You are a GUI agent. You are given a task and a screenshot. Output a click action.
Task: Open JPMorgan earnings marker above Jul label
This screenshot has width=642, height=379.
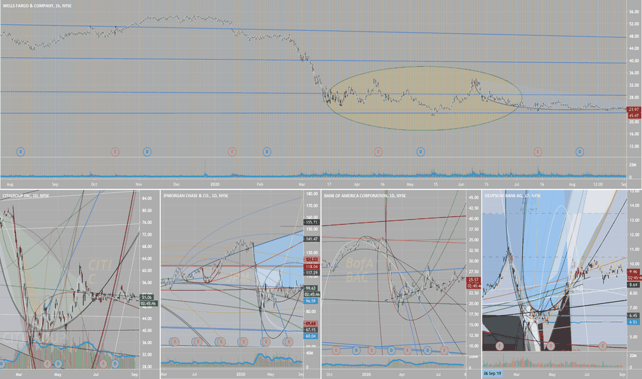(197, 341)
